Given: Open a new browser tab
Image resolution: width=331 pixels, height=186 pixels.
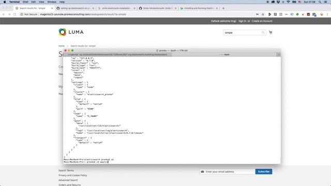Looking at the screenshot, I should coord(223,8).
